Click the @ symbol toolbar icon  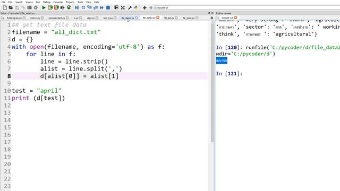pos(36,7)
